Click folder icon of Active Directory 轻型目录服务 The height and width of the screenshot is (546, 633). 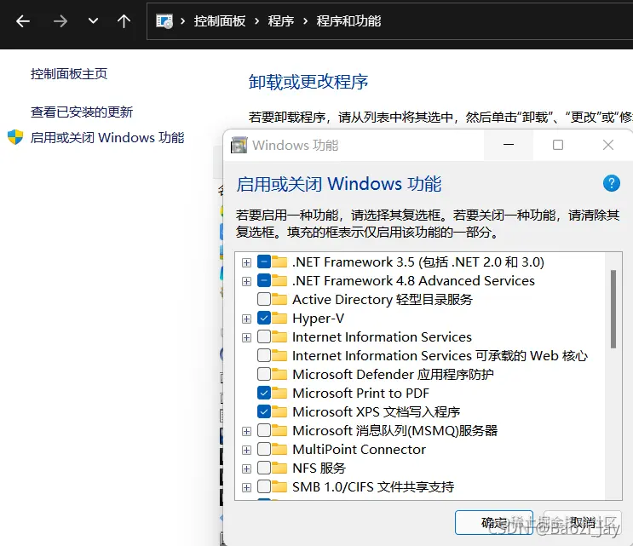click(x=279, y=299)
